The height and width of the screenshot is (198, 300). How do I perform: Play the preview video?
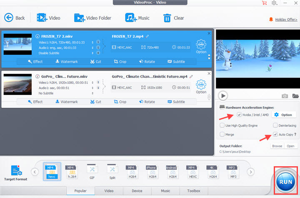tap(223, 96)
